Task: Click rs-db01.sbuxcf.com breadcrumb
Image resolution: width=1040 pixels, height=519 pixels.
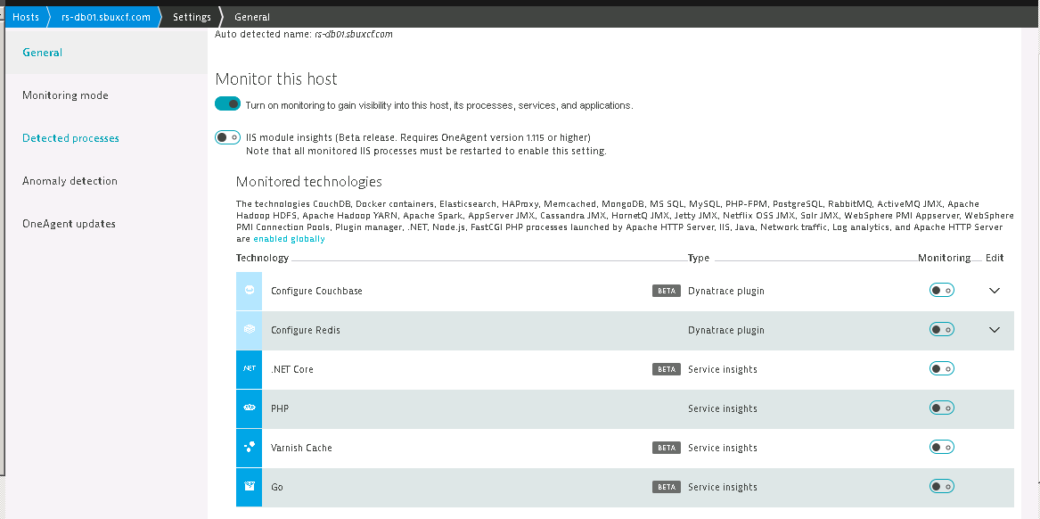Action: pyautogui.click(x=105, y=17)
